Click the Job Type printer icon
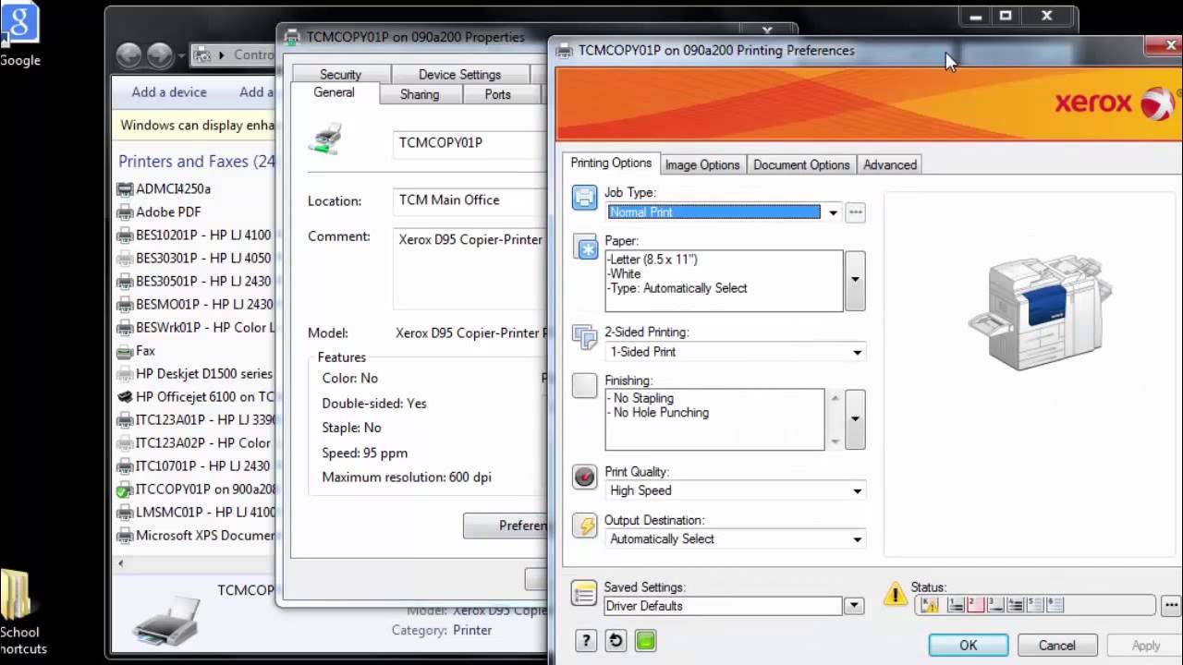Image resolution: width=1183 pixels, height=665 pixels. coord(584,197)
